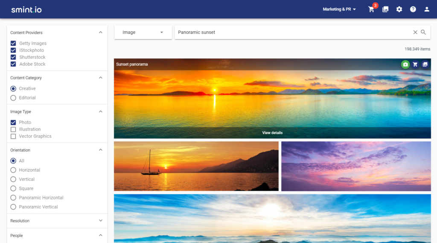Open the Sunset panorama image
This screenshot has width=437, height=243.
[272, 99]
